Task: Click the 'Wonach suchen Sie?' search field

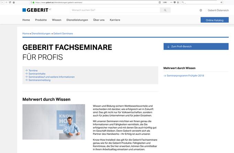Action: point(115,10)
